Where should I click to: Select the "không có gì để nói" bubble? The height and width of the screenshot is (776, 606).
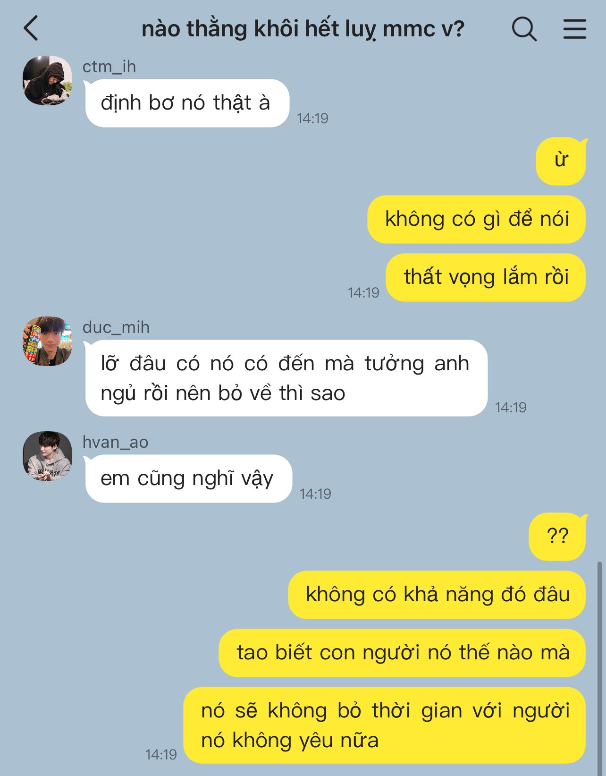(x=477, y=219)
